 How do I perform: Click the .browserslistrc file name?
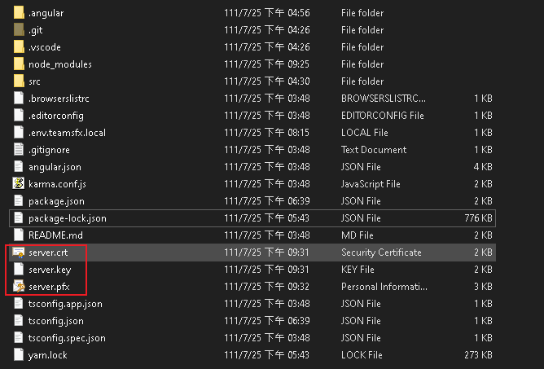click(59, 99)
